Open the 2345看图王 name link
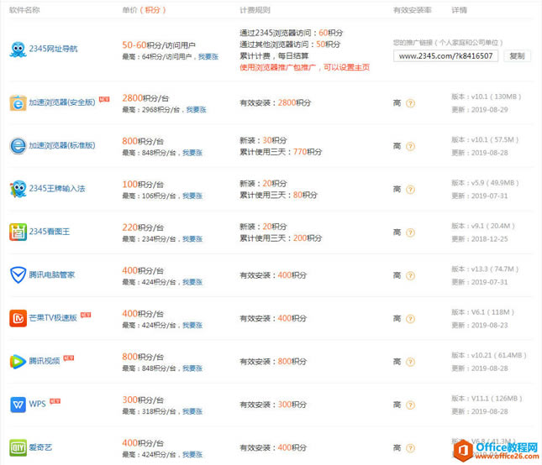Image resolution: width=542 pixels, height=465 pixels. click(50, 232)
